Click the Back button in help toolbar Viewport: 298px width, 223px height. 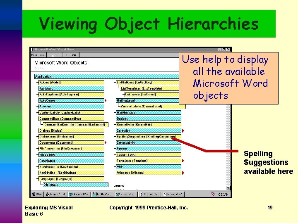55,55
